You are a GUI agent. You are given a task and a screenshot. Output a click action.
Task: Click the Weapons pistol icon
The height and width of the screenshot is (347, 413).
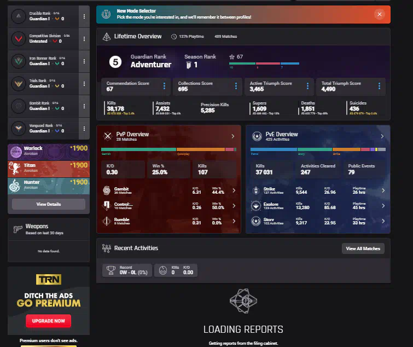[x=18, y=229]
